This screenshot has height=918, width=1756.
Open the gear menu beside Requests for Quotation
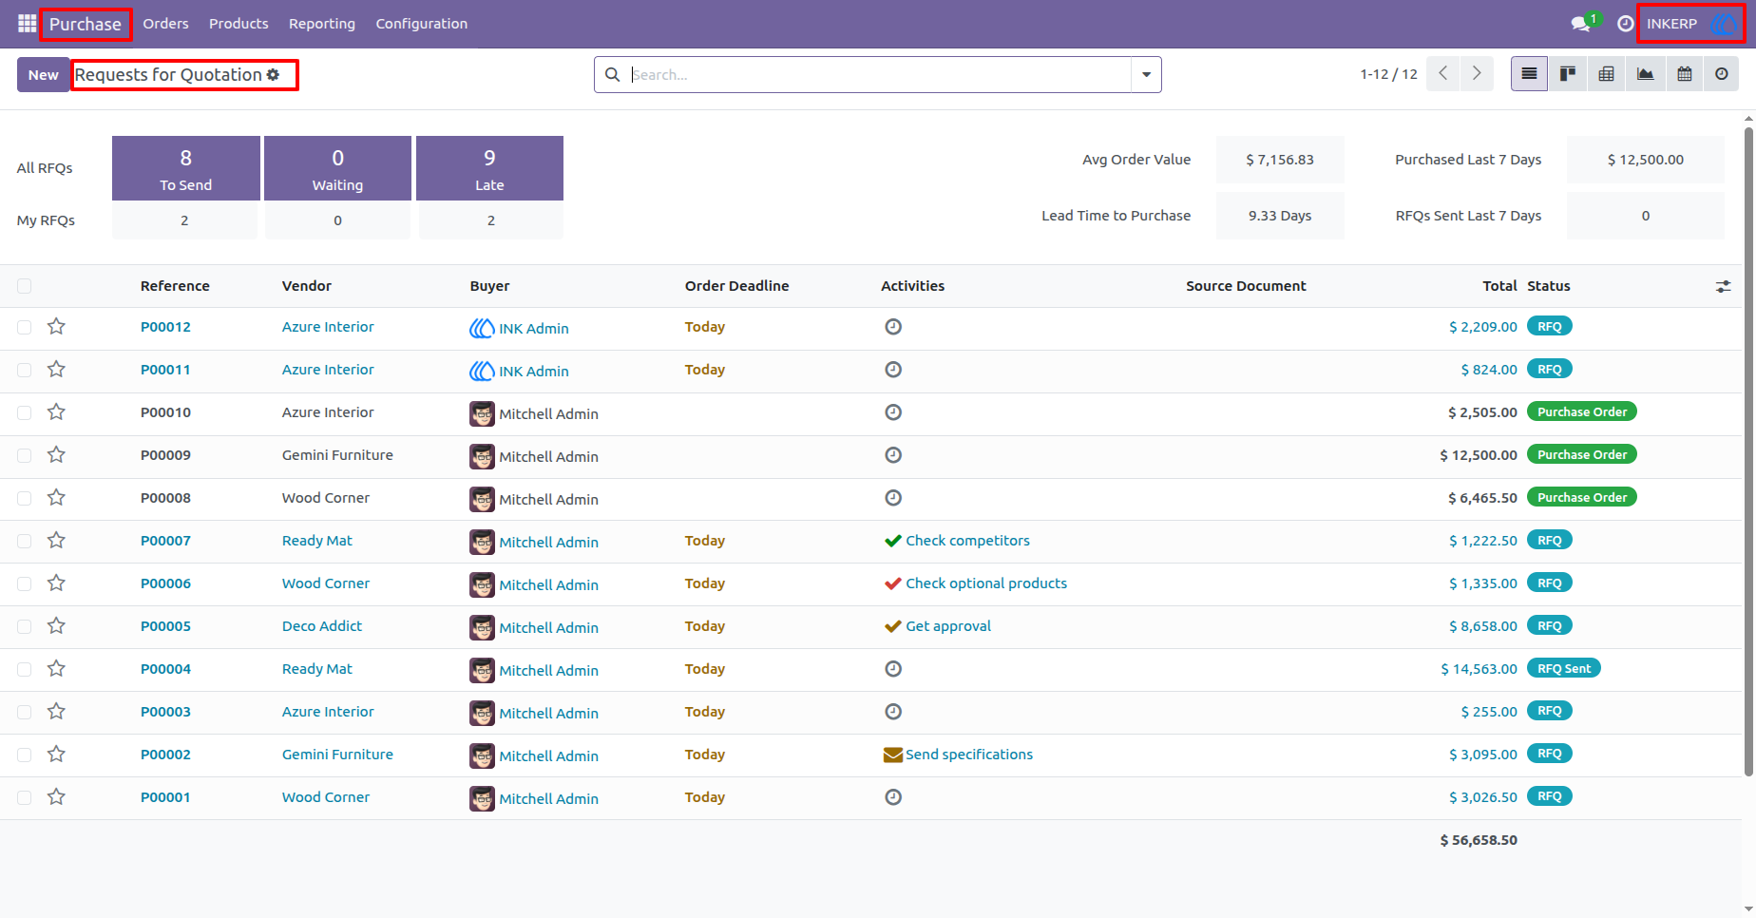(x=274, y=74)
